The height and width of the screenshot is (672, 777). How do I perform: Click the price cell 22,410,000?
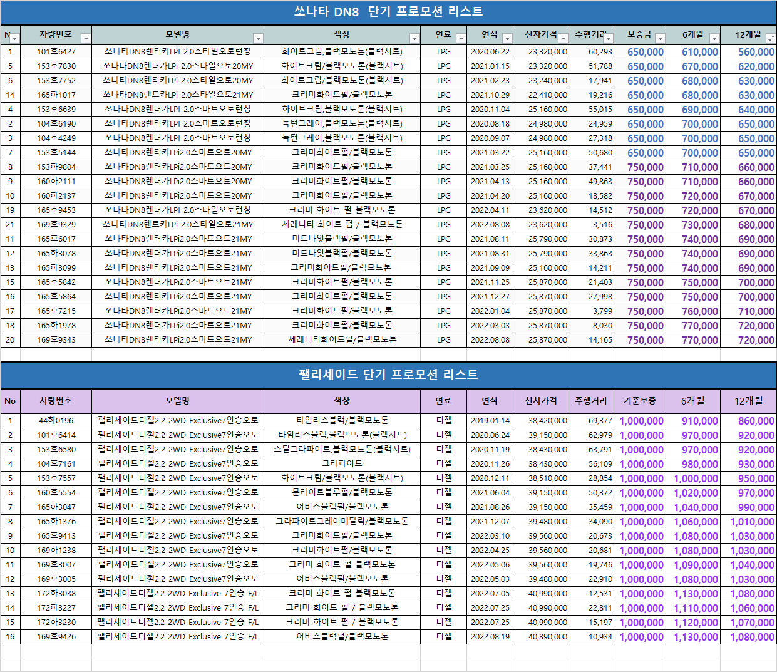(x=541, y=95)
